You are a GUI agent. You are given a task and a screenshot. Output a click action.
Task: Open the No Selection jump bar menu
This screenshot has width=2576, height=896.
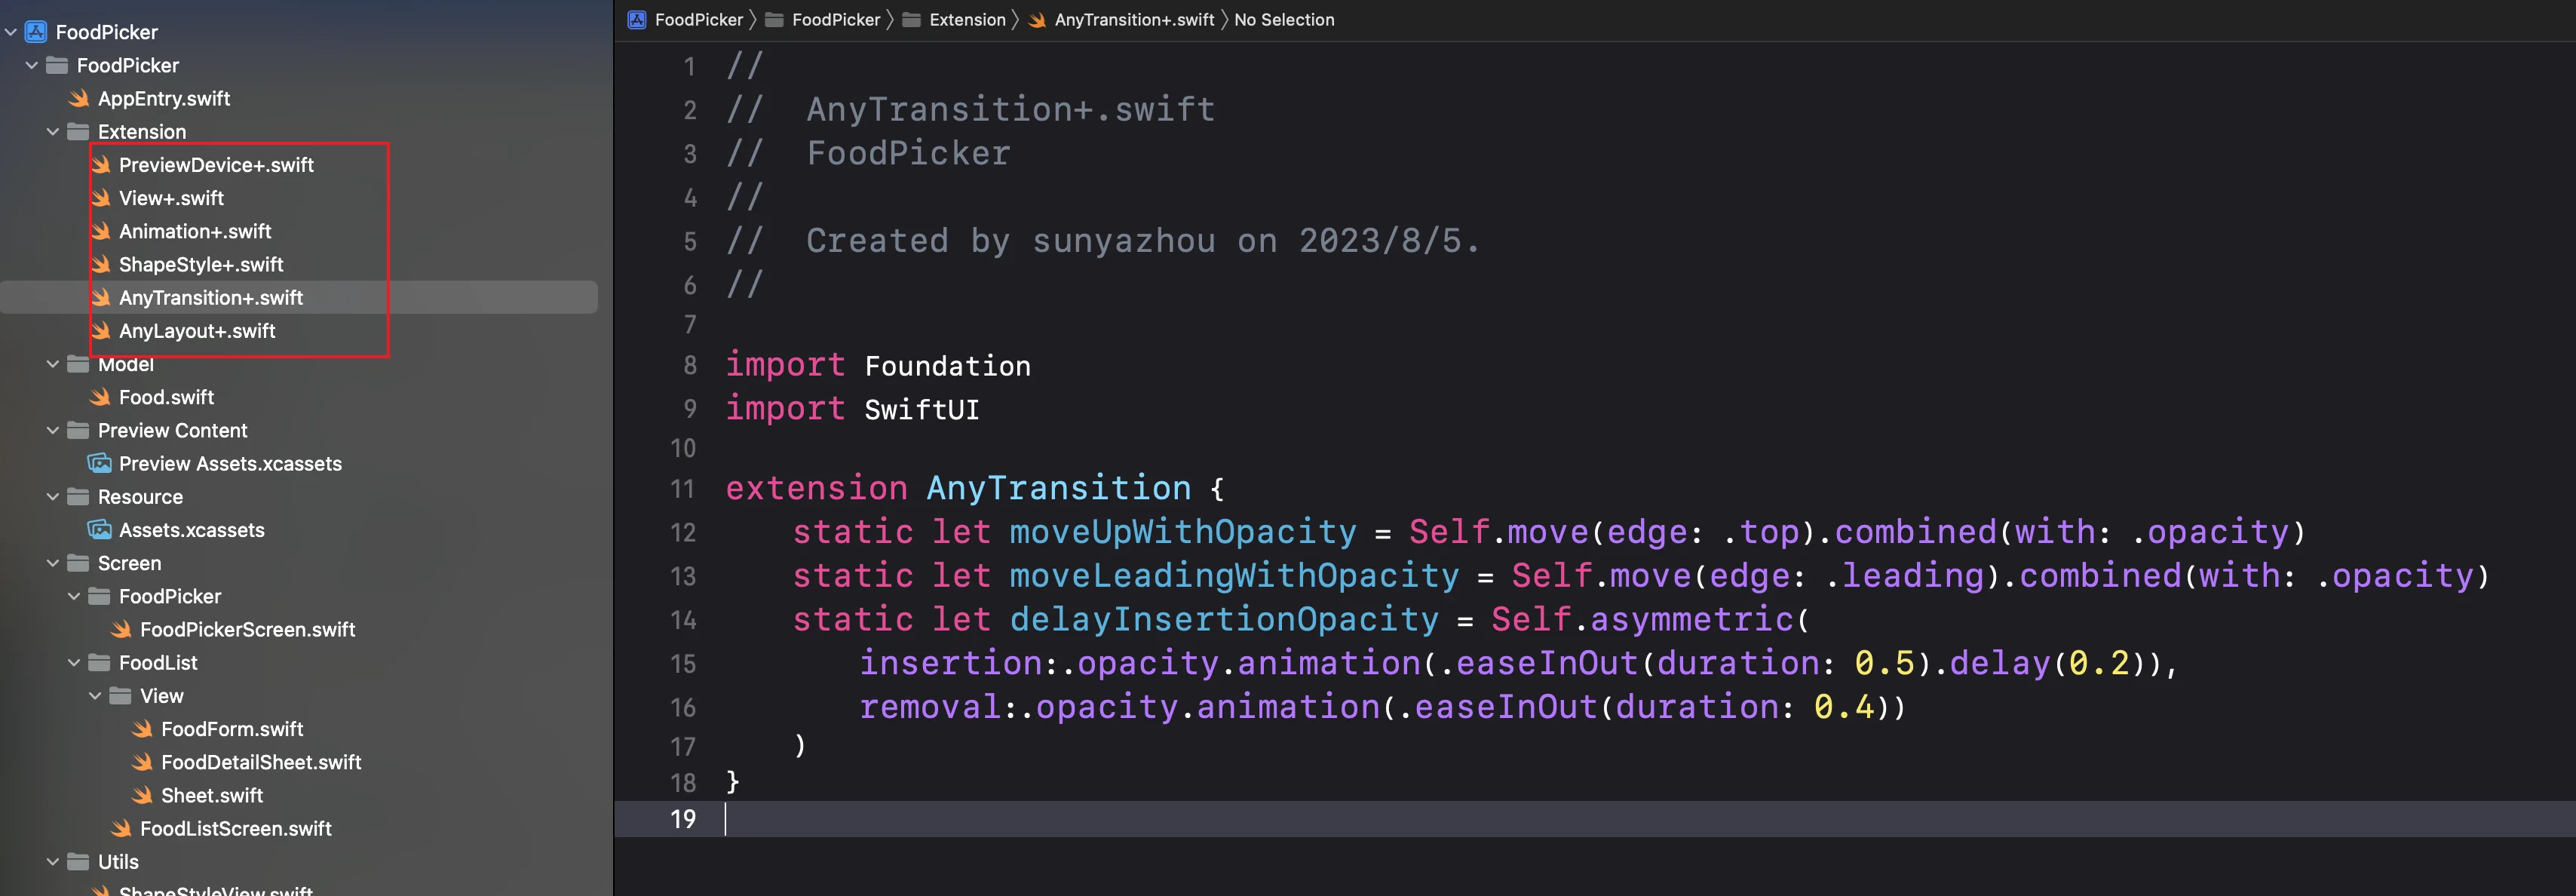(1283, 20)
